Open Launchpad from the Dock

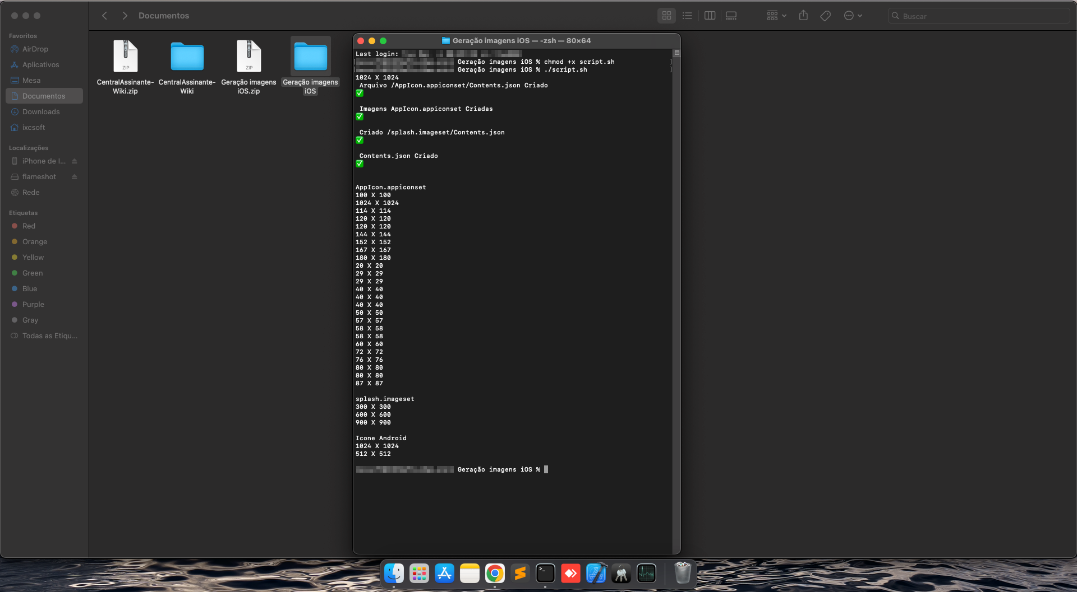pyautogui.click(x=419, y=574)
